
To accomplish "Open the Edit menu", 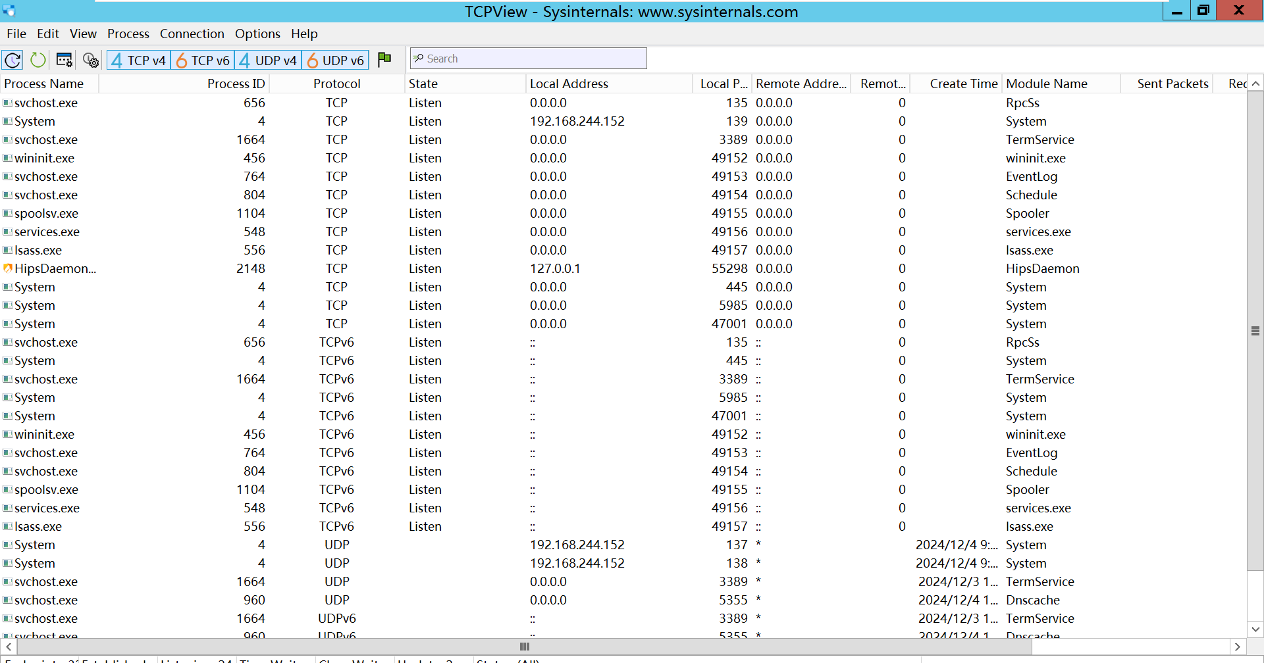I will [48, 34].
